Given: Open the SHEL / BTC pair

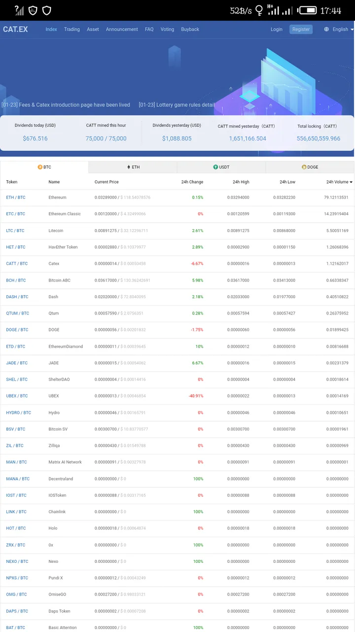Looking at the screenshot, I should click(x=17, y=380).
